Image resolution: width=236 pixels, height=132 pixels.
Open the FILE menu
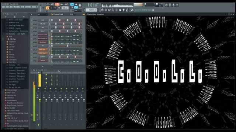point(3,7)
